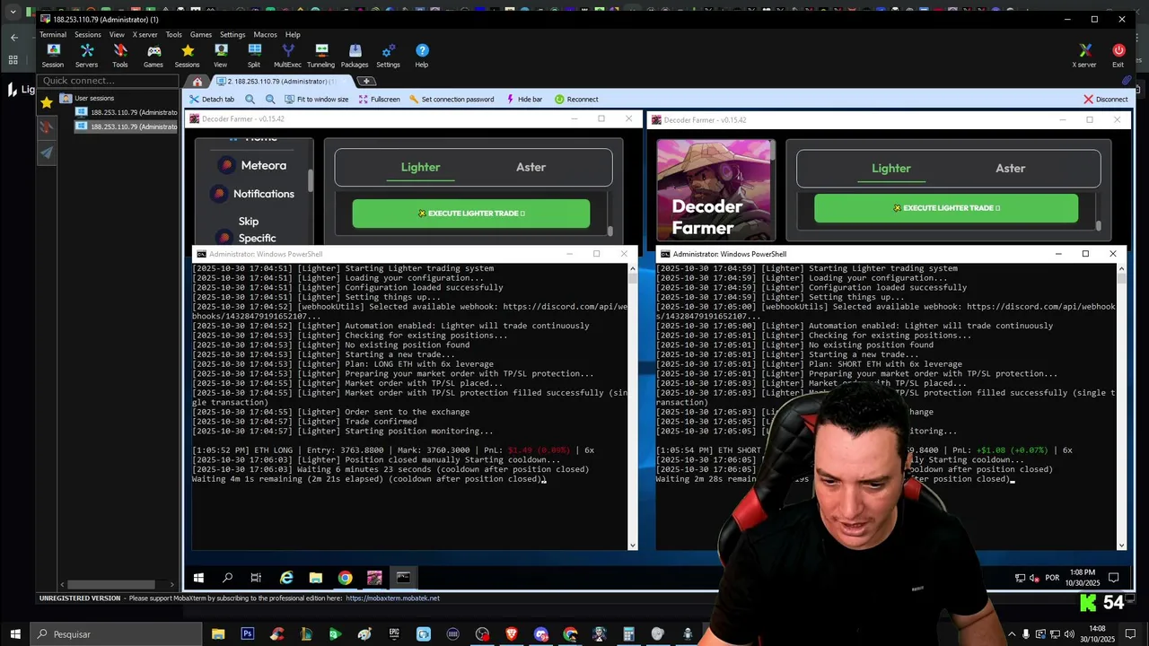Click the Disconnect button
Screen dimensions: 1149x646
[x=1105, y=100]
